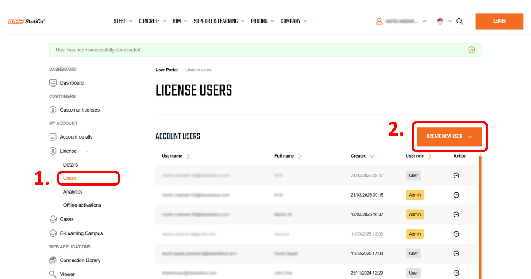
Task: Open action menu for the 12/03/2025 user row
Action: [456, 214]
